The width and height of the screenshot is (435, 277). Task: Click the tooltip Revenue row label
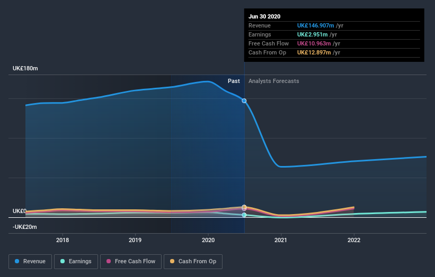pos(260,25)
